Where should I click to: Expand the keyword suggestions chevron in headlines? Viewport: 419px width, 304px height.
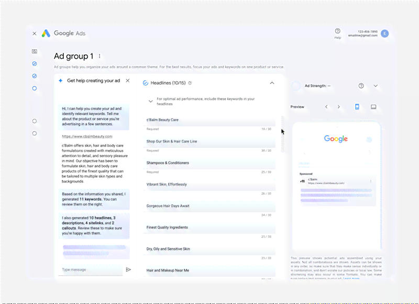151,101
